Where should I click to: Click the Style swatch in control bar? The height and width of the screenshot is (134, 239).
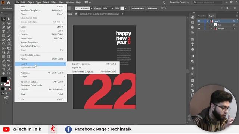122,8
